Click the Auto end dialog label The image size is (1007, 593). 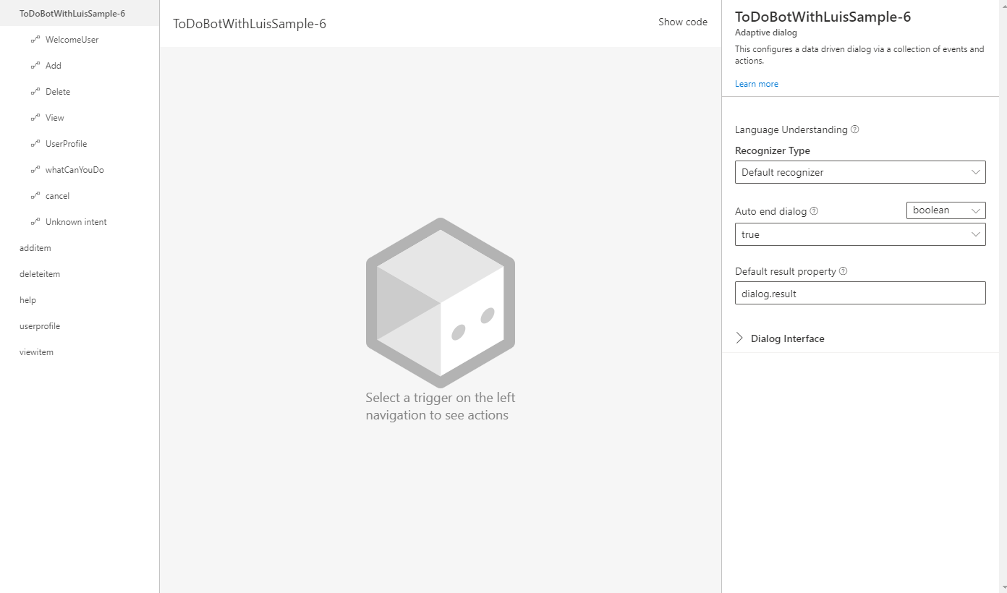[x=770, y=211]
